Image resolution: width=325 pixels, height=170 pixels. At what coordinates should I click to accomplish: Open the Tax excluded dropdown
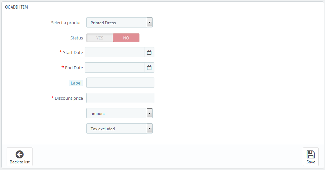[120, 129]
